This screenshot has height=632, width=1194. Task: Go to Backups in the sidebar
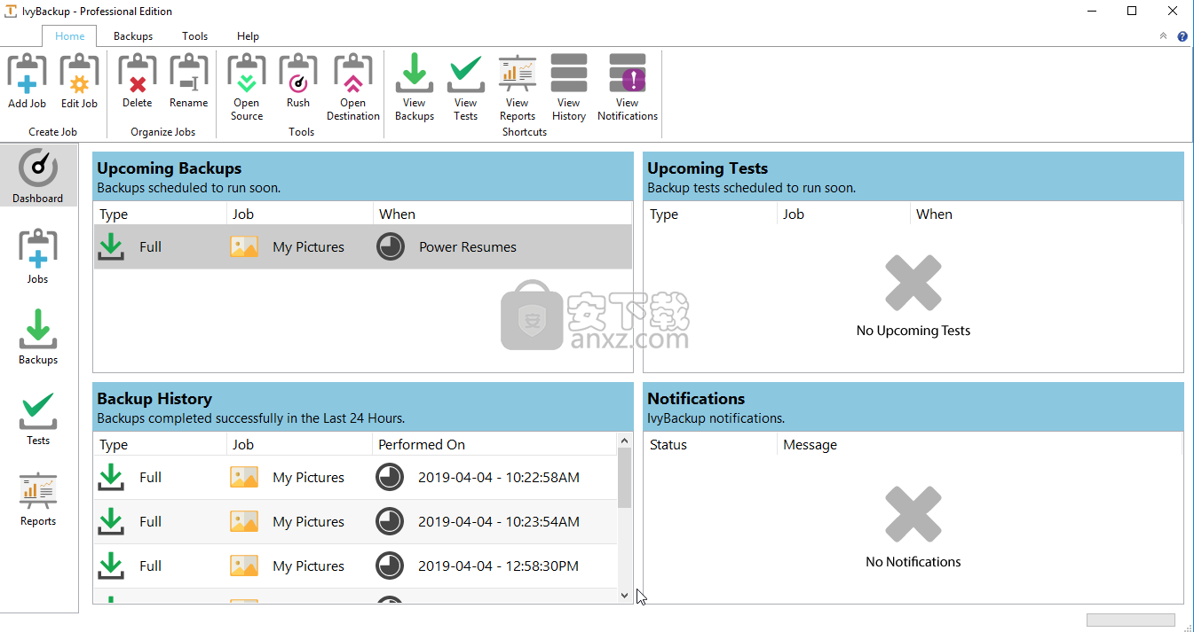coord(38,337)
